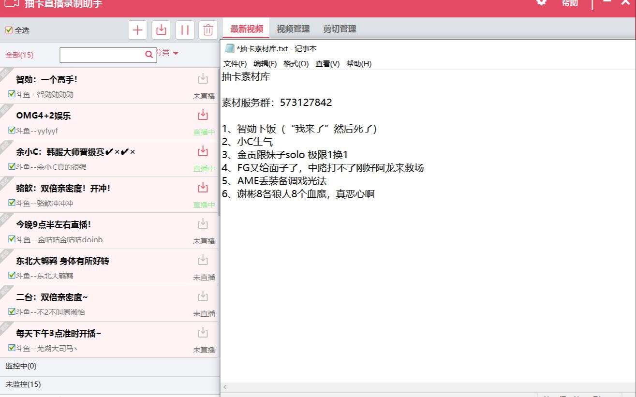
Task: Click Notepad horizontal scrollbar left arrow
Action: tap(225, 387)
